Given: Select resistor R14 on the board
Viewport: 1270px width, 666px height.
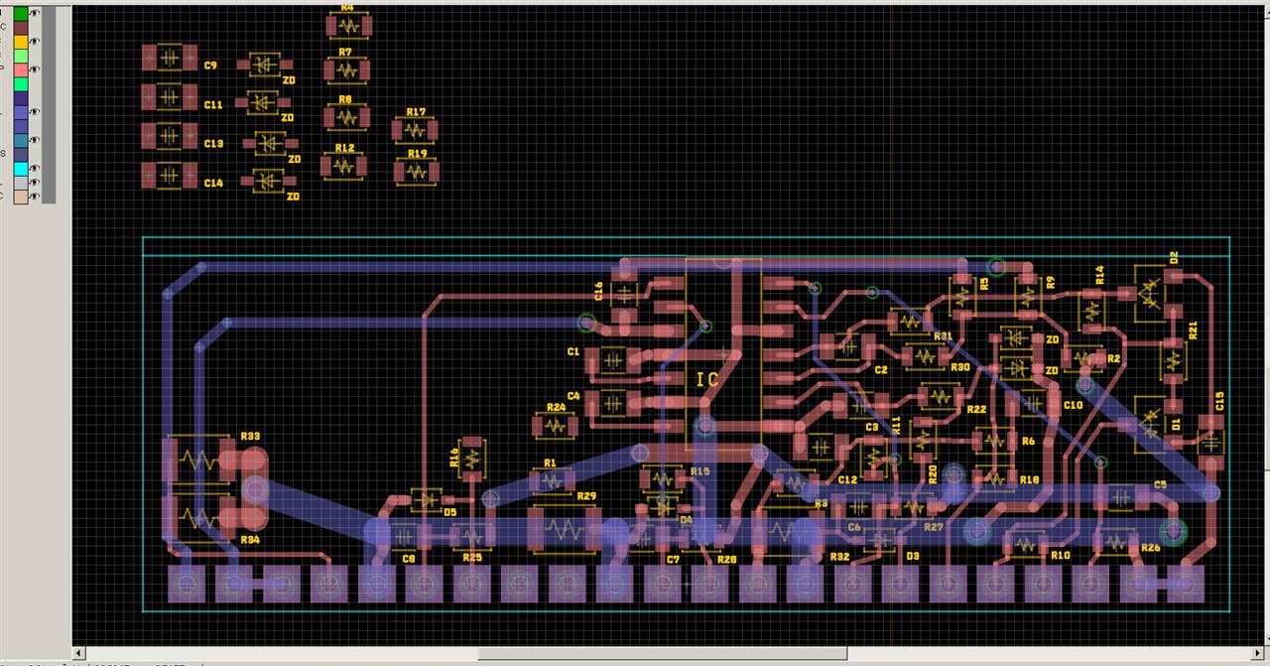Looking at the screenshot, I should (1093, 309).
